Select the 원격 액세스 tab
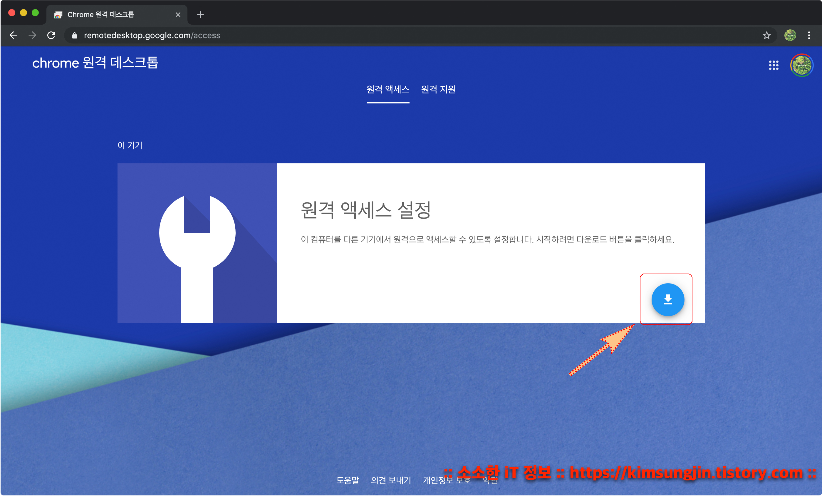The image size is (822, 496). (x=388, y=89)
